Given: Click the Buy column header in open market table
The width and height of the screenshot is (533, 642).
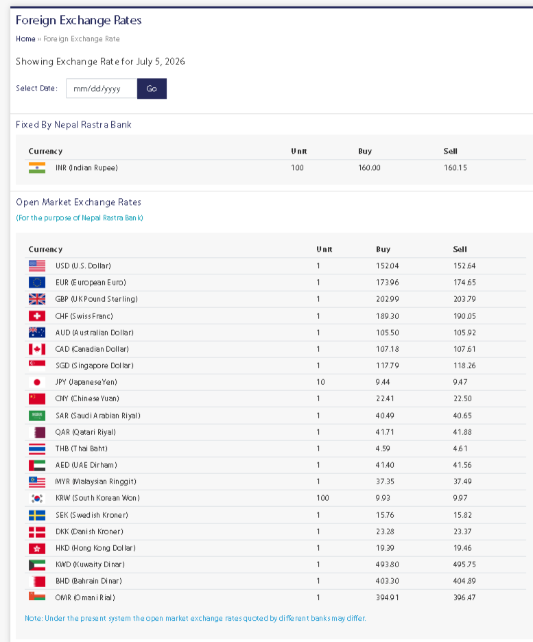Looking at the screenshot, I should pos(383,250).
